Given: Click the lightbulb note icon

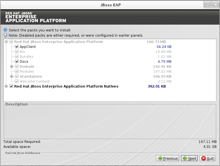Looking at the screenshot, I should pos(5,35).
